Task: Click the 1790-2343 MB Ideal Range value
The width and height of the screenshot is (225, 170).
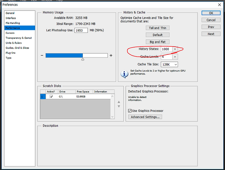Action: click(x=85, y=24)
